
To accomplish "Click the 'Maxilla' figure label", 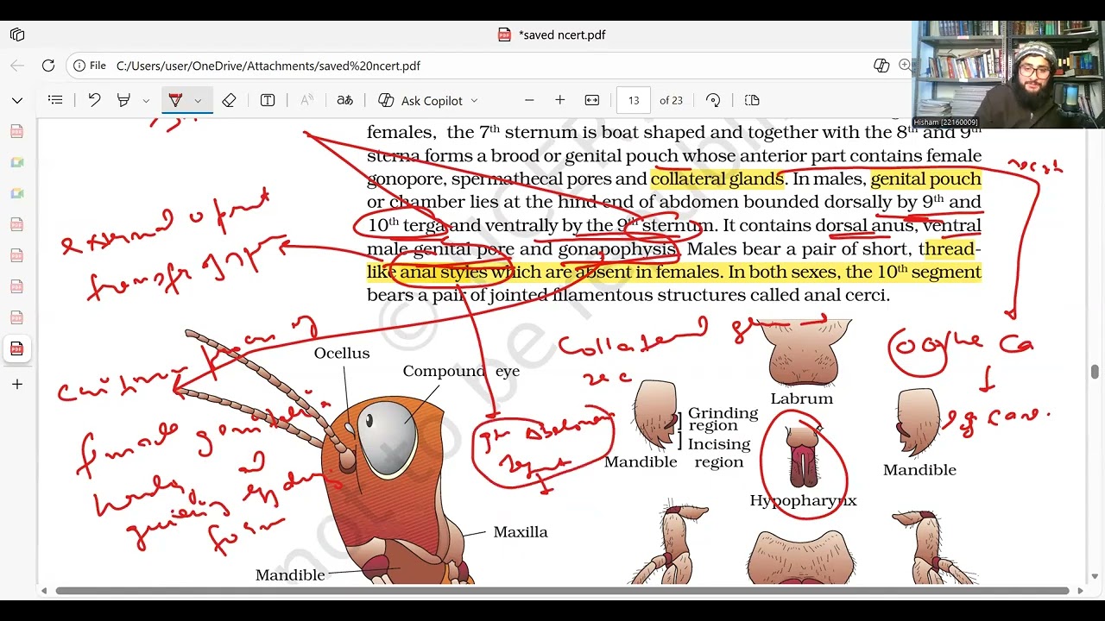I will click(x=521, y=532).
